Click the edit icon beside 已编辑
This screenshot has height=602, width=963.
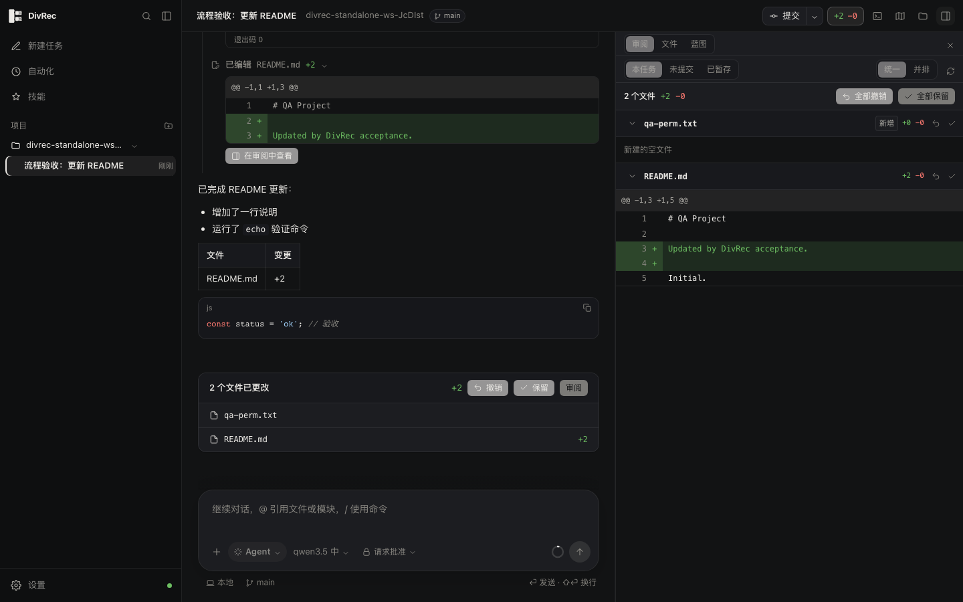215,65
